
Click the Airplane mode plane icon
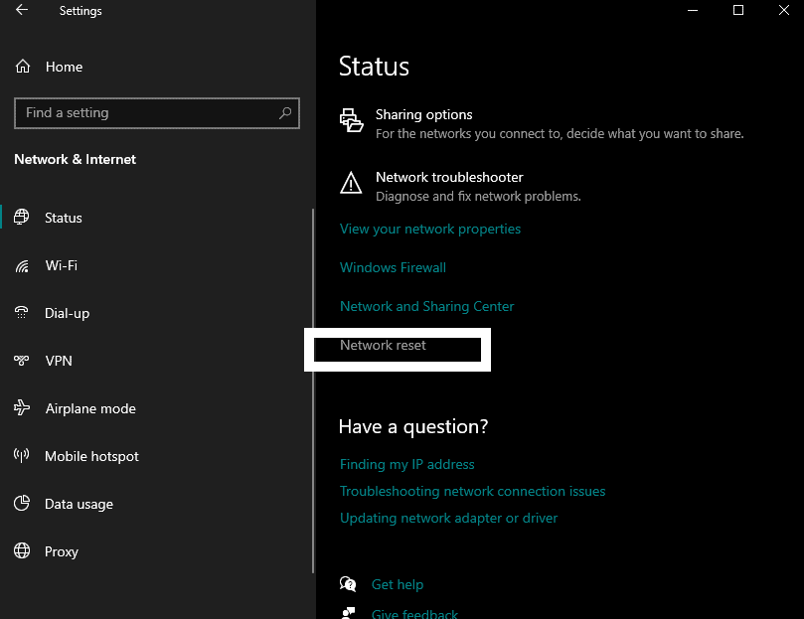(22, 407)
